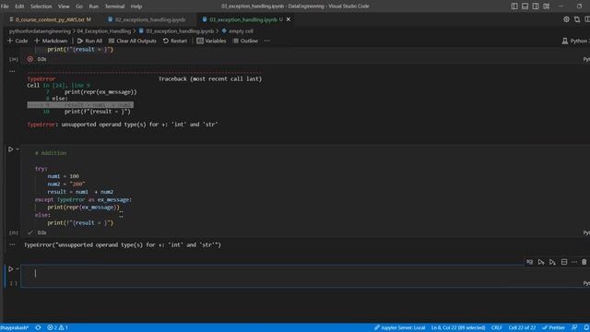The height and width of the screenshot is (332, 590).
Task: Restart the Jupyter kernel
Action: (175, 41)
